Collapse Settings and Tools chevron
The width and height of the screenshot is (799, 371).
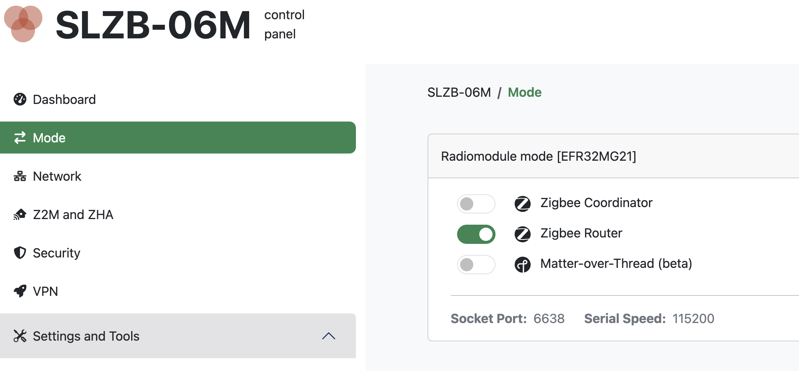point(328,336)
